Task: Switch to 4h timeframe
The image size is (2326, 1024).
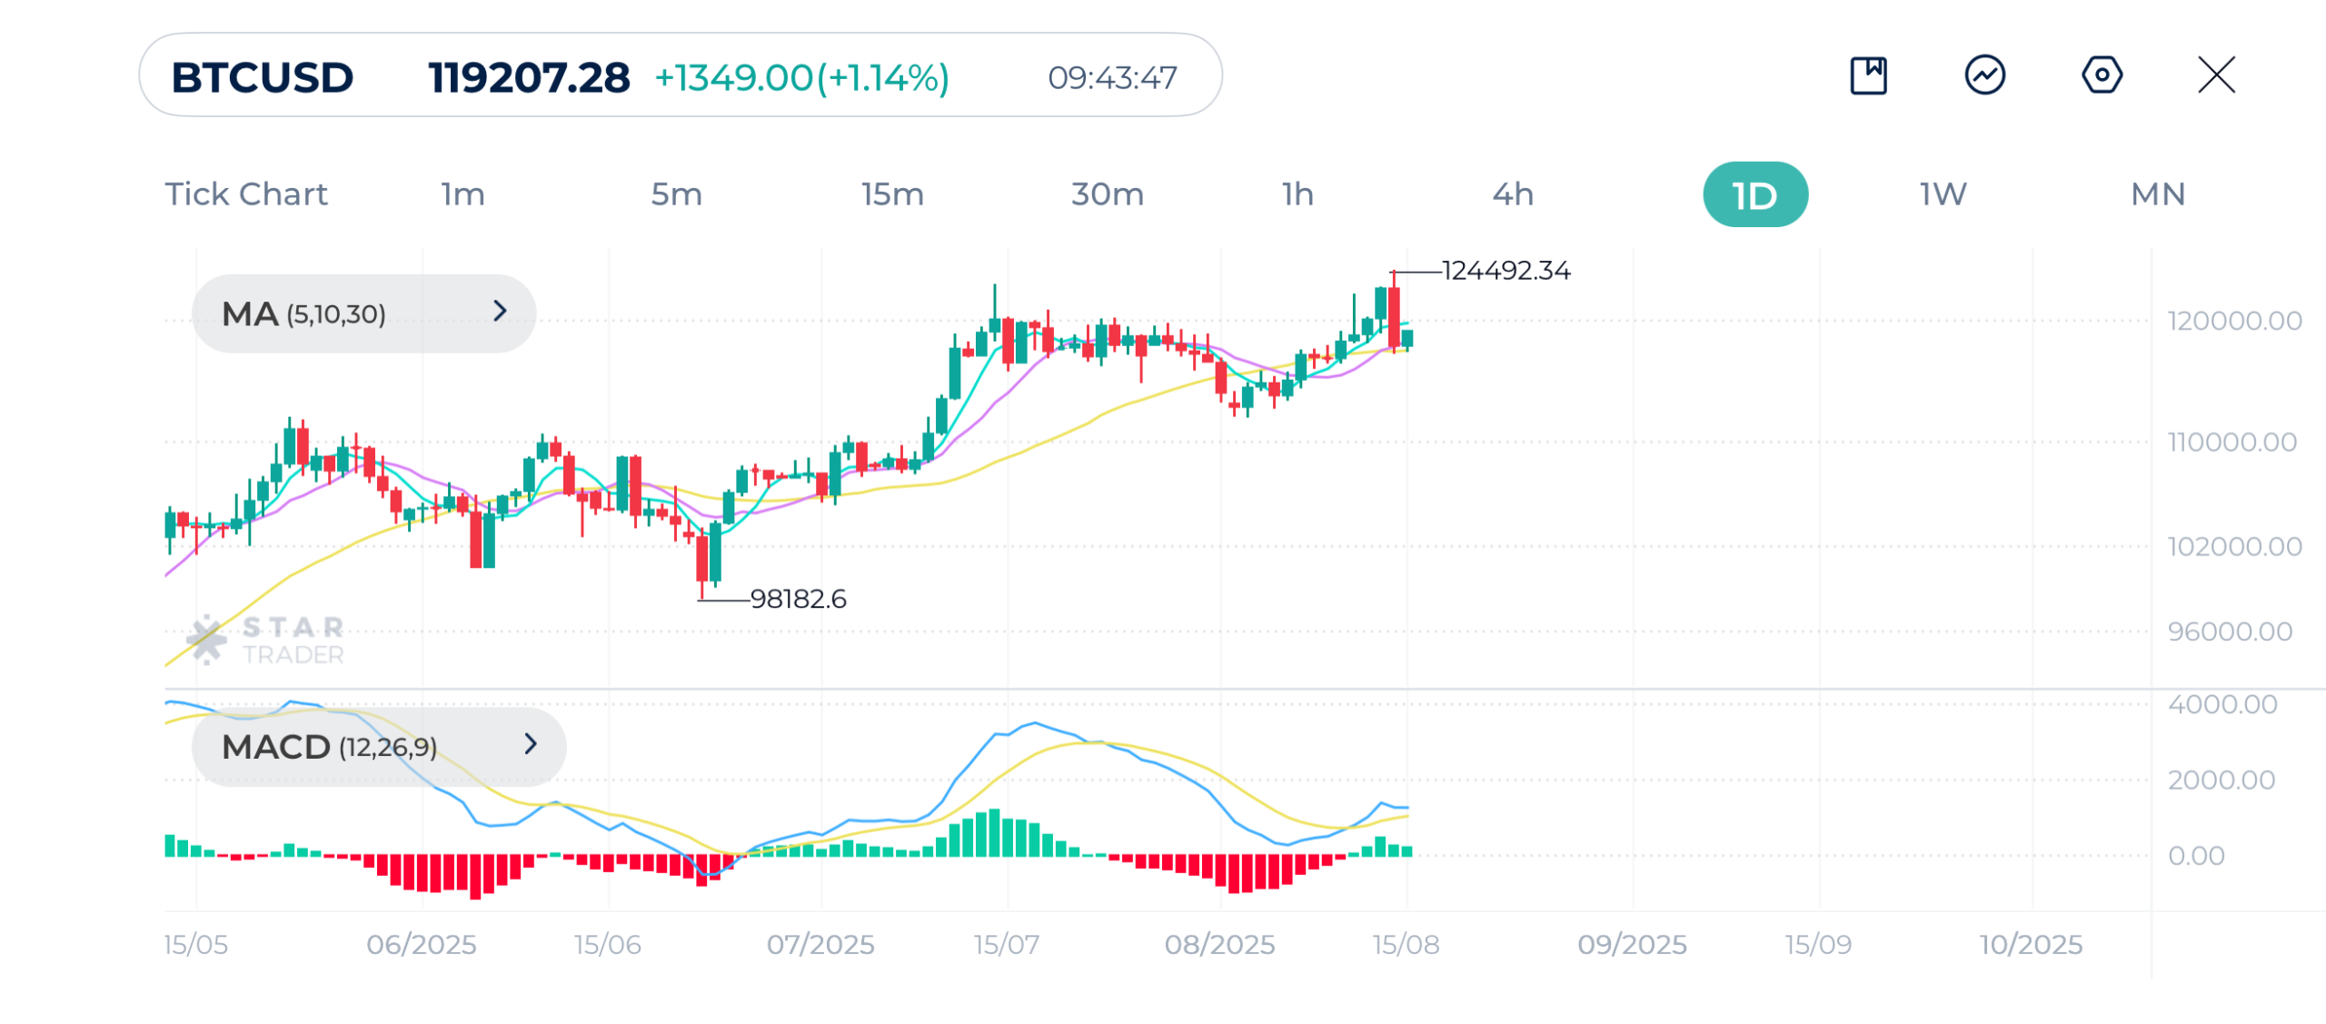Action: pos(1513,194)
